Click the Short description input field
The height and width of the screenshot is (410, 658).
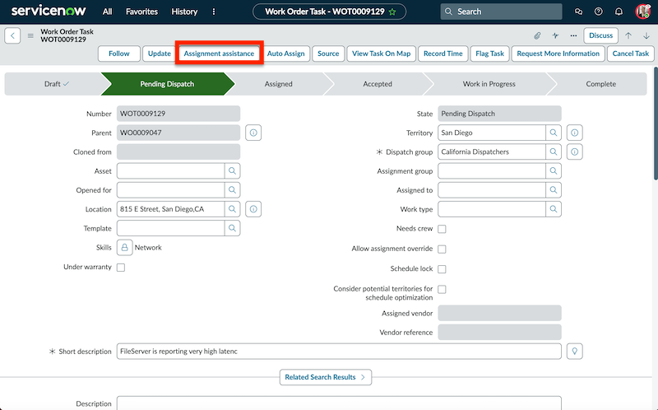coord(339,352)
